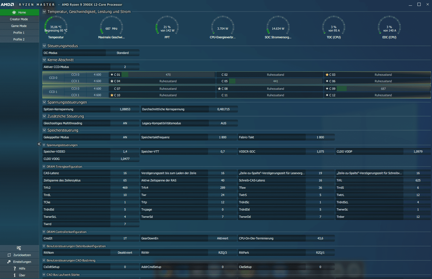Viewport: 432px width, 279px height.
Task: Collapse the Speichersteuerung section
Action: coord(44,130)
